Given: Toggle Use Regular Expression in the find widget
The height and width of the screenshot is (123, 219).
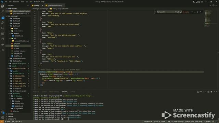Looking at the screenshot, I should (181, 12).
